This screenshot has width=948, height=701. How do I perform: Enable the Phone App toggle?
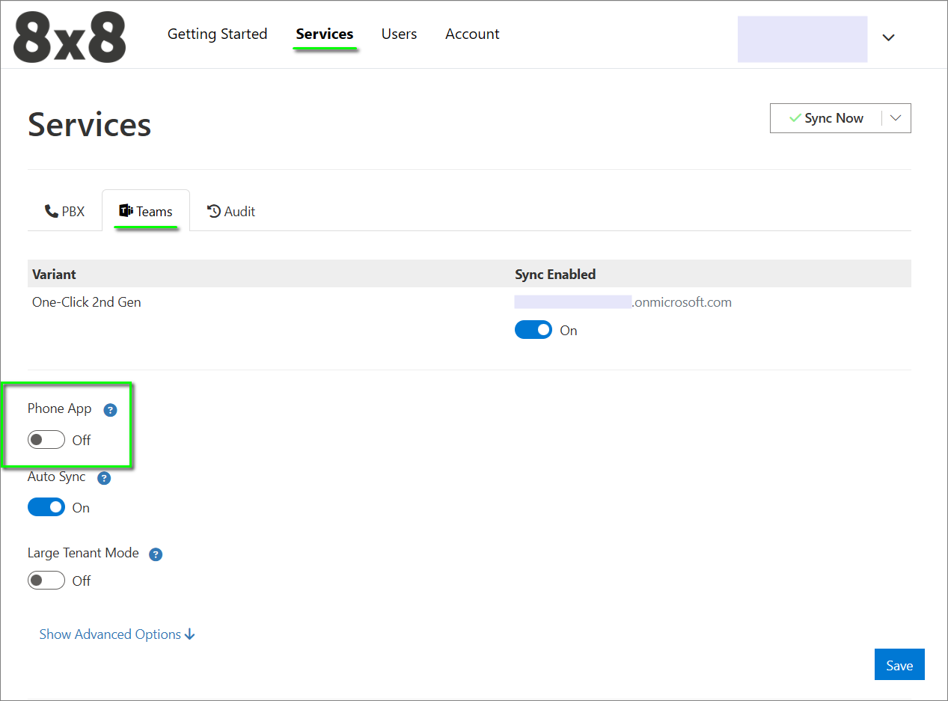46,440
